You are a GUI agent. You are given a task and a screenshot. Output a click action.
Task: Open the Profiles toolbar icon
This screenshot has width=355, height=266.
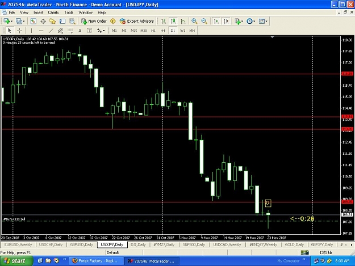[19, 21]
